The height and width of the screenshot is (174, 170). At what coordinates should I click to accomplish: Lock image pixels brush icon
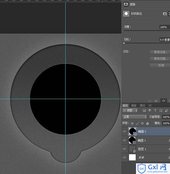(x=138, y=123)
